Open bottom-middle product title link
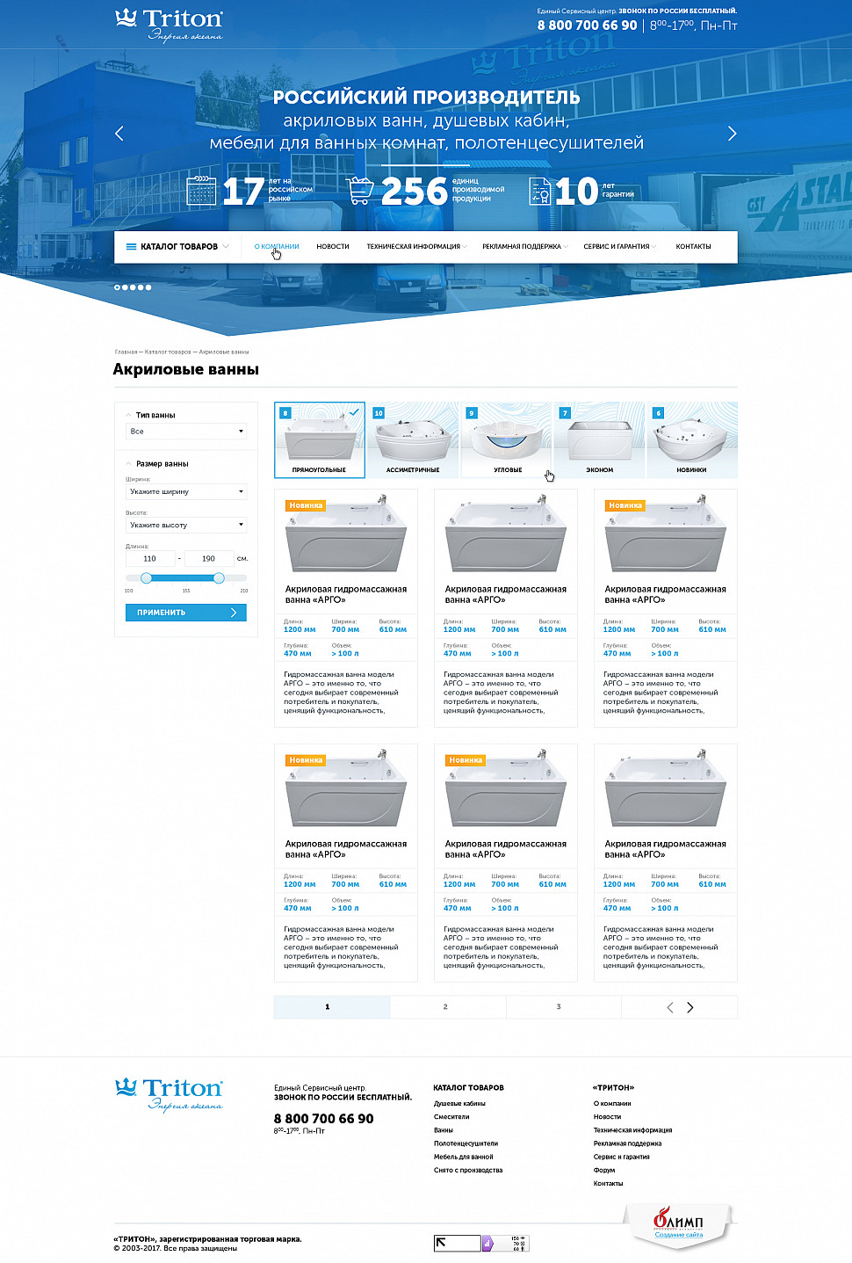 click(506, 849)
